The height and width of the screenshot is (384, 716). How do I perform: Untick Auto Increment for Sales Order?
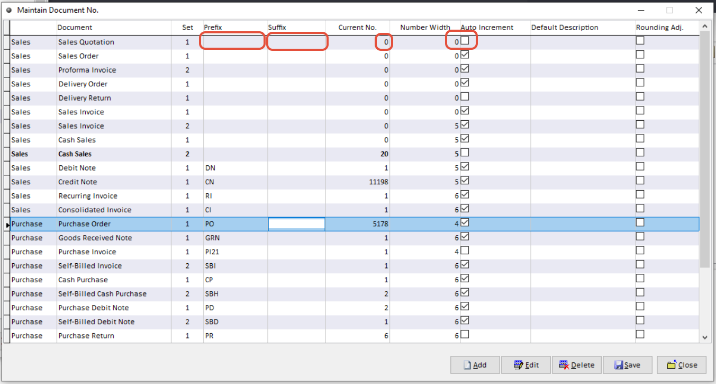click(x=465, y=55)
